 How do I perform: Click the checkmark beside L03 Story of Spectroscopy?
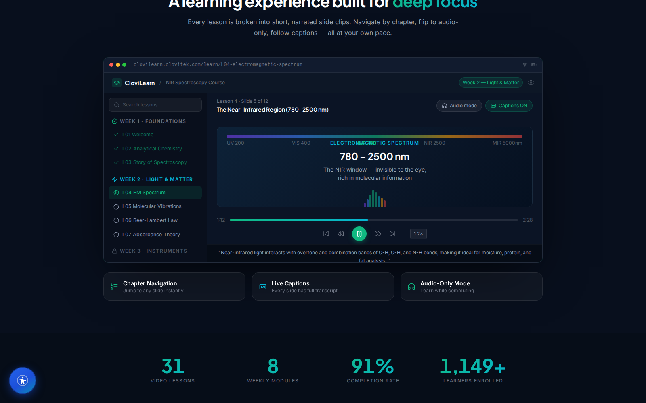coord(116,162)
